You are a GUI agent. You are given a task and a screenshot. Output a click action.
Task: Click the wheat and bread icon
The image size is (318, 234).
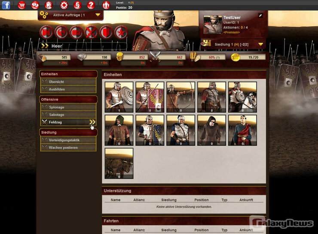click(195, 57)
